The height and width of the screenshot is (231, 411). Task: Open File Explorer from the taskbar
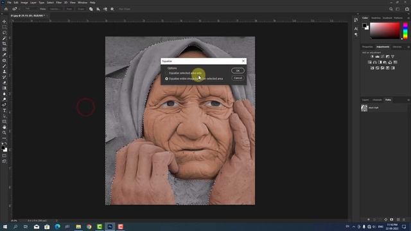click(x=78, y=227)
